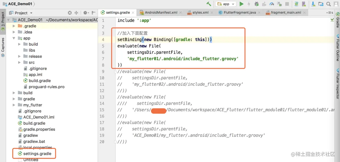Select proguard-rules.pro file
340x162 pixels.
(47, 87)
